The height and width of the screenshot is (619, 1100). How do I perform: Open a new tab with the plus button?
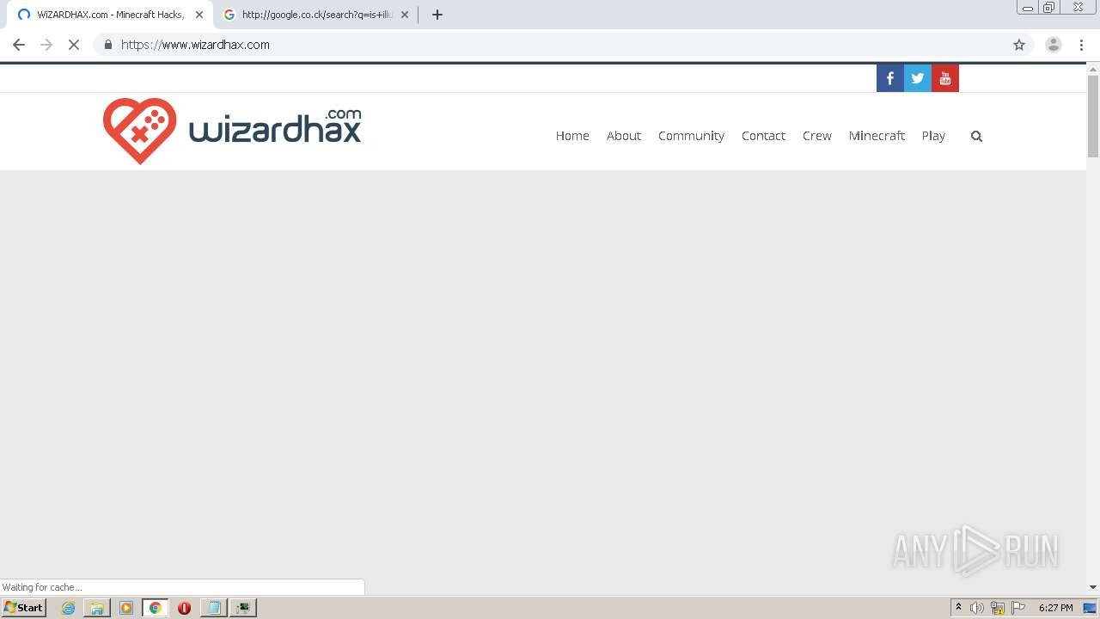(x=437, y=15)
